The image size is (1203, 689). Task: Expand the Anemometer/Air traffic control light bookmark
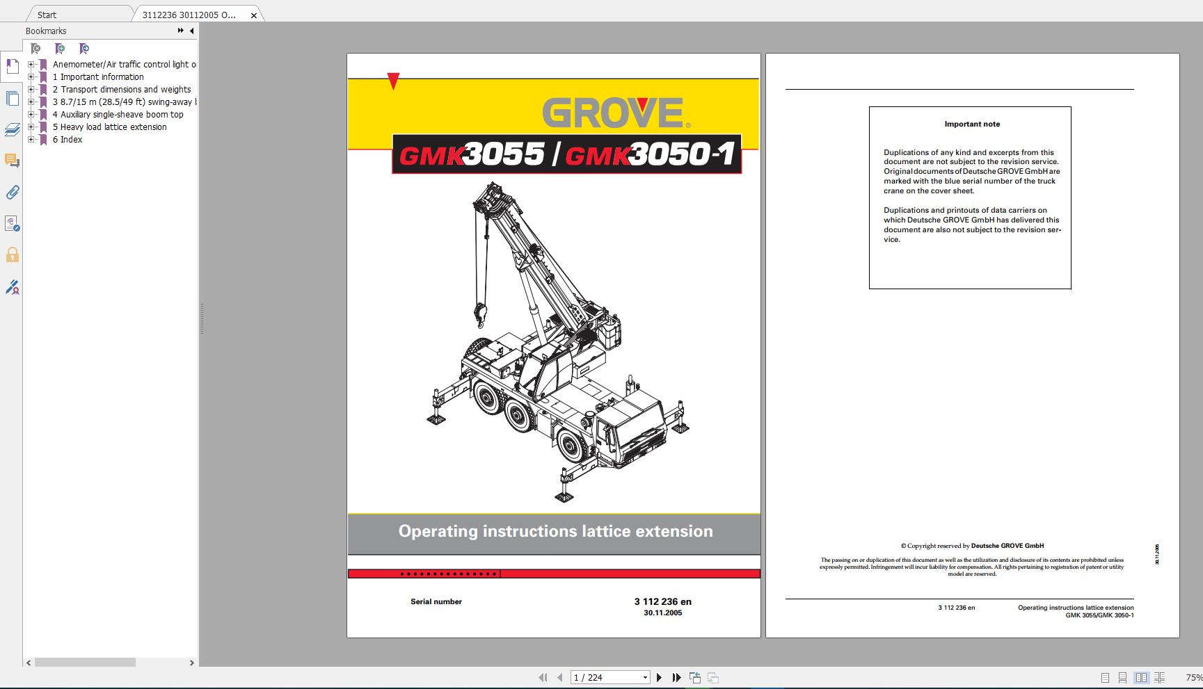(31, 65)
